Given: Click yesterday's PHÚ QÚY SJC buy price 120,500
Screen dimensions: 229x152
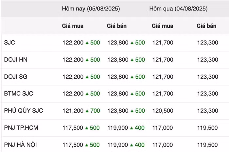Looking at the screenshot, I should (x=163, y=111).
